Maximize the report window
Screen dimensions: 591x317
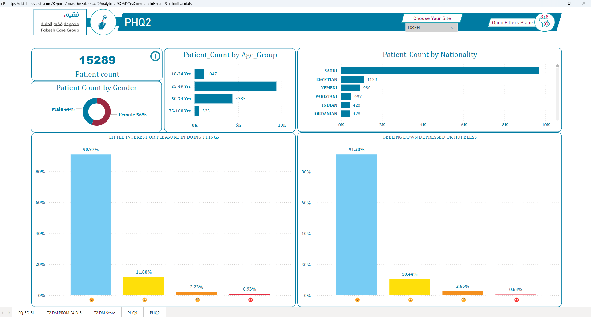point(569,3)
